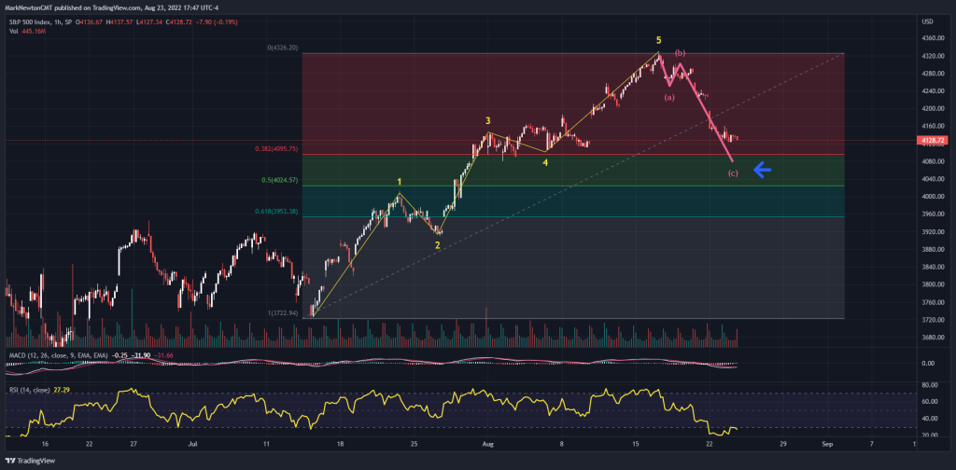This screenshot has height=470, width=956.
Task: Click the 4360.00 price axis label
Action: point(934,38)
